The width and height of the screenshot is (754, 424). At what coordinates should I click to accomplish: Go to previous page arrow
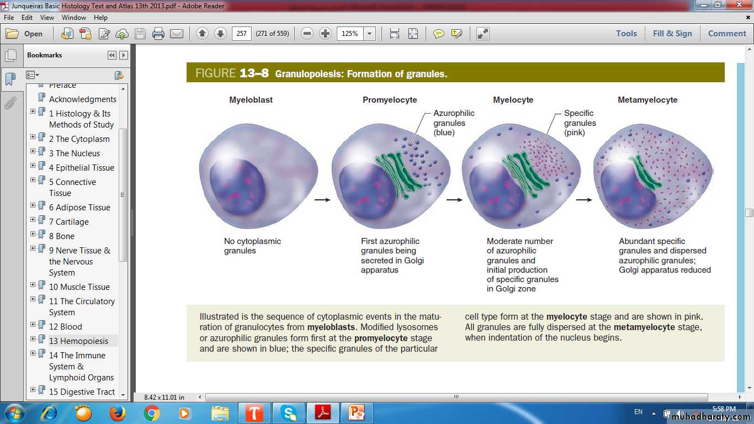[x=202, y=34]
